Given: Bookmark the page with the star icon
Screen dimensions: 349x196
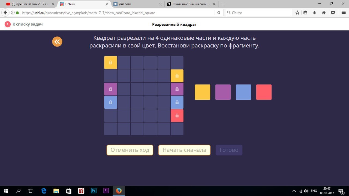Looking at the screenshot, I should (297, 13).
